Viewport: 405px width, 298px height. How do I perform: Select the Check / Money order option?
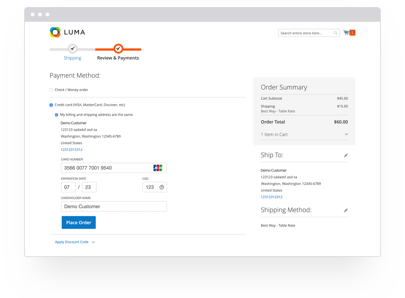coord(51,90)
